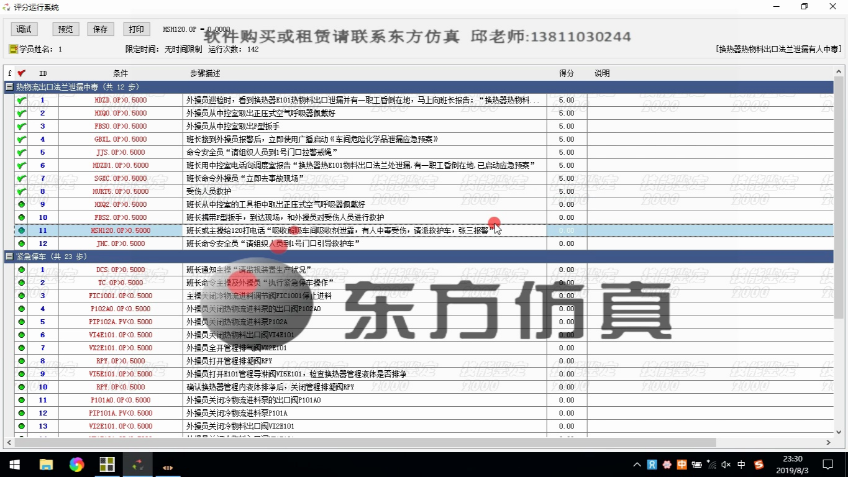Click description 受伤人员救护

tap(209, 191)
